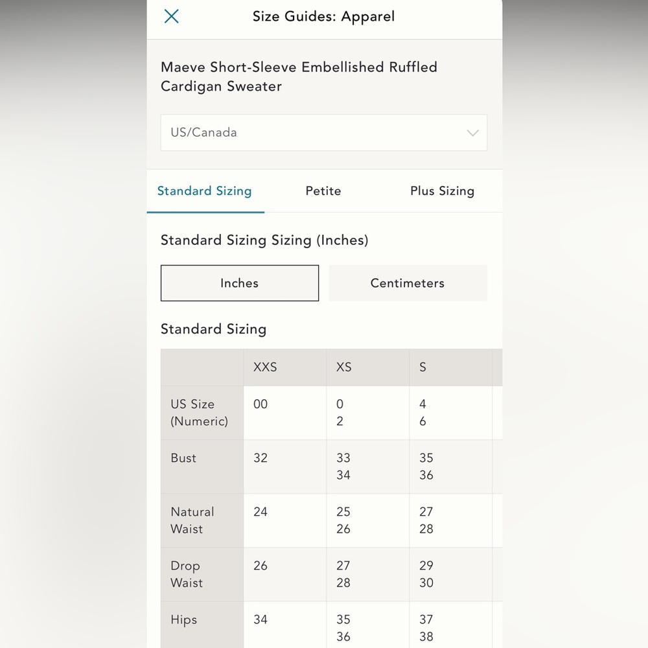Click the Hips row label
648x648 pixels.
click(183, 619)
